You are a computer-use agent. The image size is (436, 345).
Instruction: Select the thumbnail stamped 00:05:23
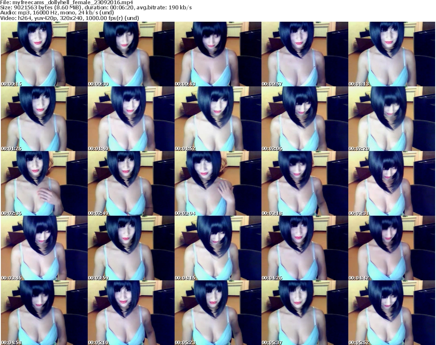(x=218, y=313)
